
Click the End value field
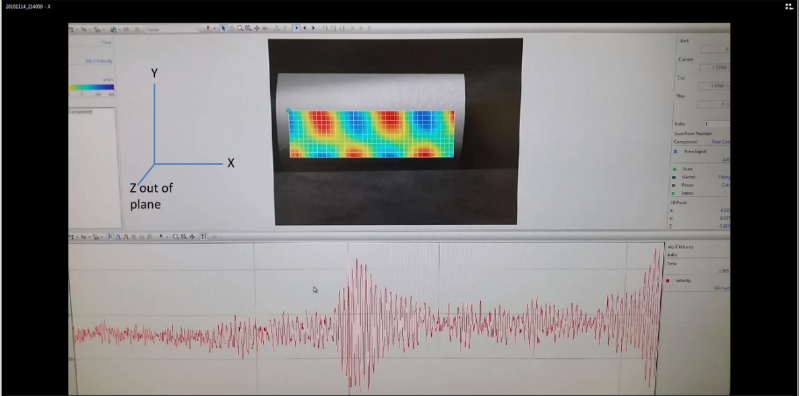point(714,86)
